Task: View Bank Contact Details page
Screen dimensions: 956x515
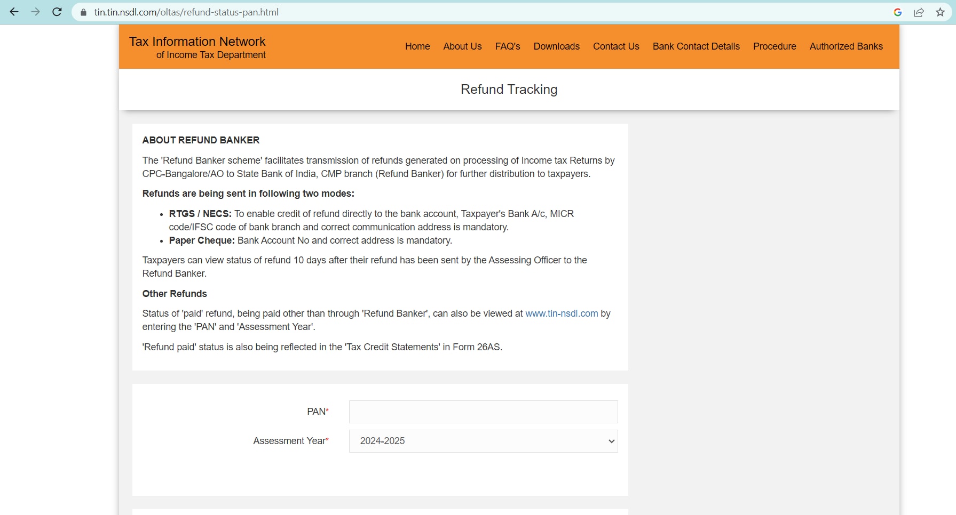Action: pyautogui.click(x=696, y=46)
